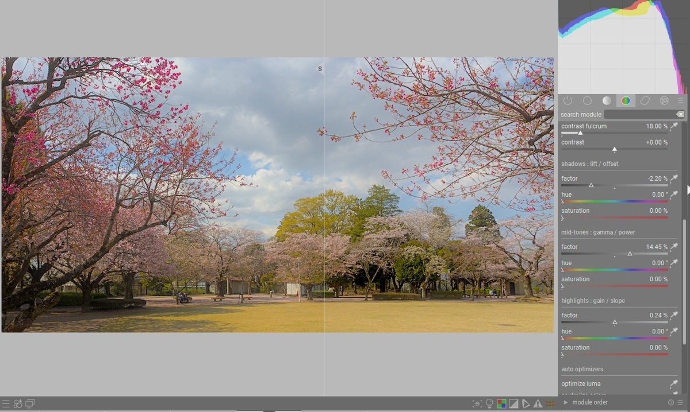This screenshot has width=690, height=412.
Task: Open module groups presets hamburger menu
Action: tap(681, 100)
